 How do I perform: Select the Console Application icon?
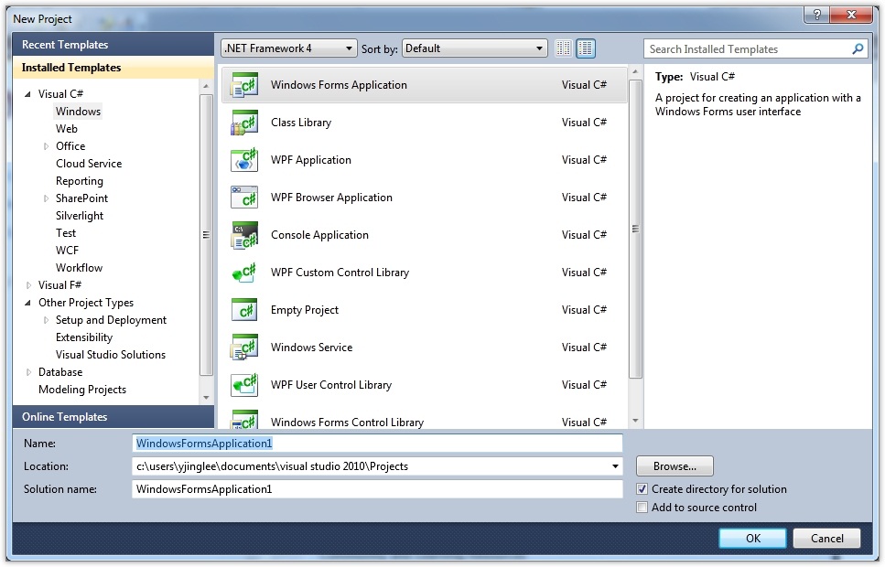click(244, 235)
